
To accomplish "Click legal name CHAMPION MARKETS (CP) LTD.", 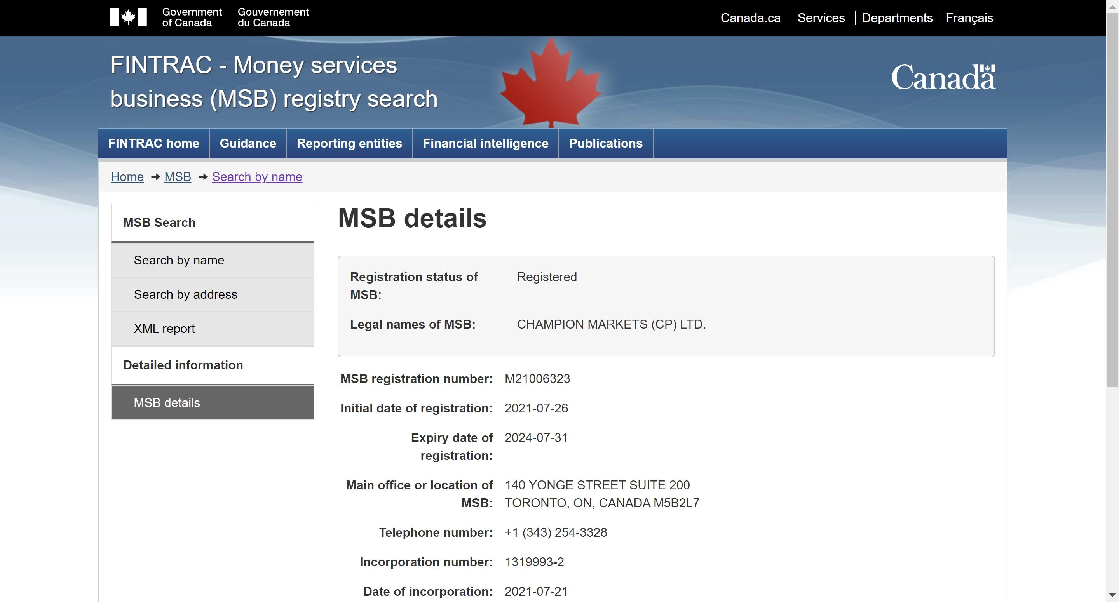I will click(611, 324).
